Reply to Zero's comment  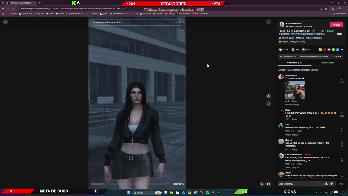pos(294,119)
